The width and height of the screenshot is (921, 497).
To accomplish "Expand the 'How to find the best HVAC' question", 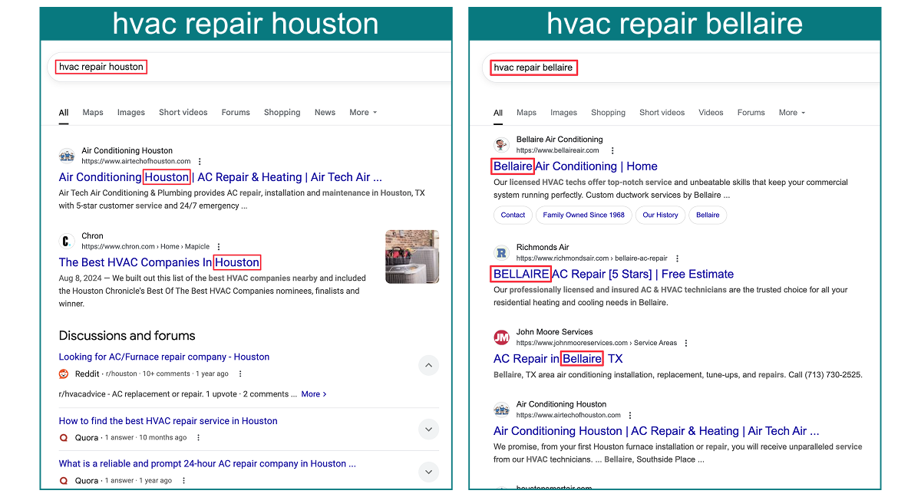I will point(428,430).
